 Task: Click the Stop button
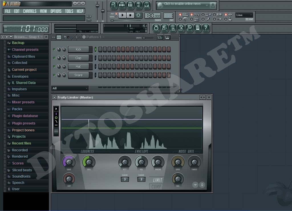click(130, 15)
